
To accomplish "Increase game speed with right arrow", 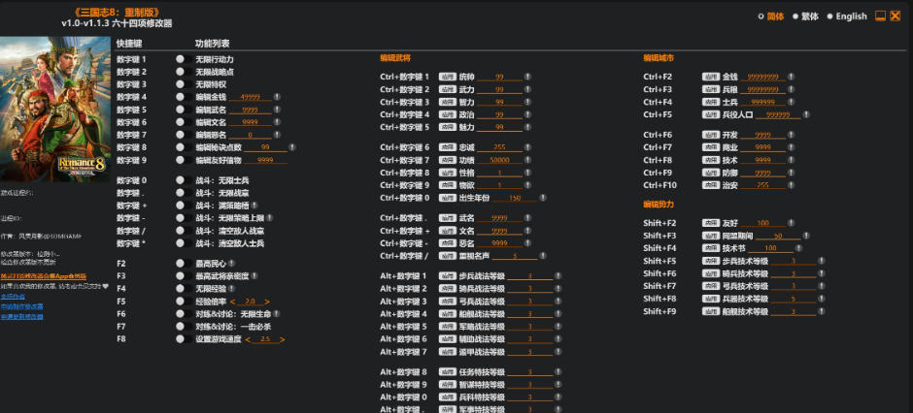I will (283, 339).
